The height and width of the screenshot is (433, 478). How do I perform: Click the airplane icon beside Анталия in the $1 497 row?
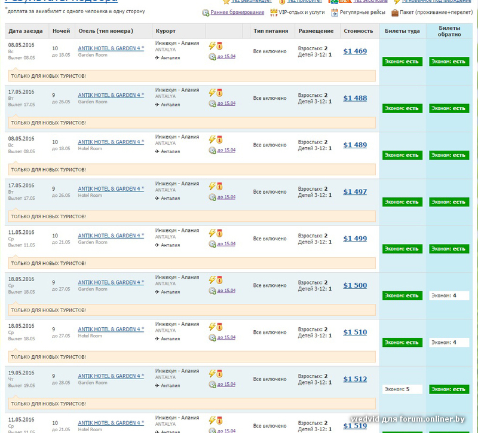point(157,198)
